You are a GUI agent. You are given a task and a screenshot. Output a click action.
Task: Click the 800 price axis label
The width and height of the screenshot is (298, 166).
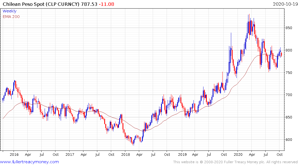coord(289,50)
